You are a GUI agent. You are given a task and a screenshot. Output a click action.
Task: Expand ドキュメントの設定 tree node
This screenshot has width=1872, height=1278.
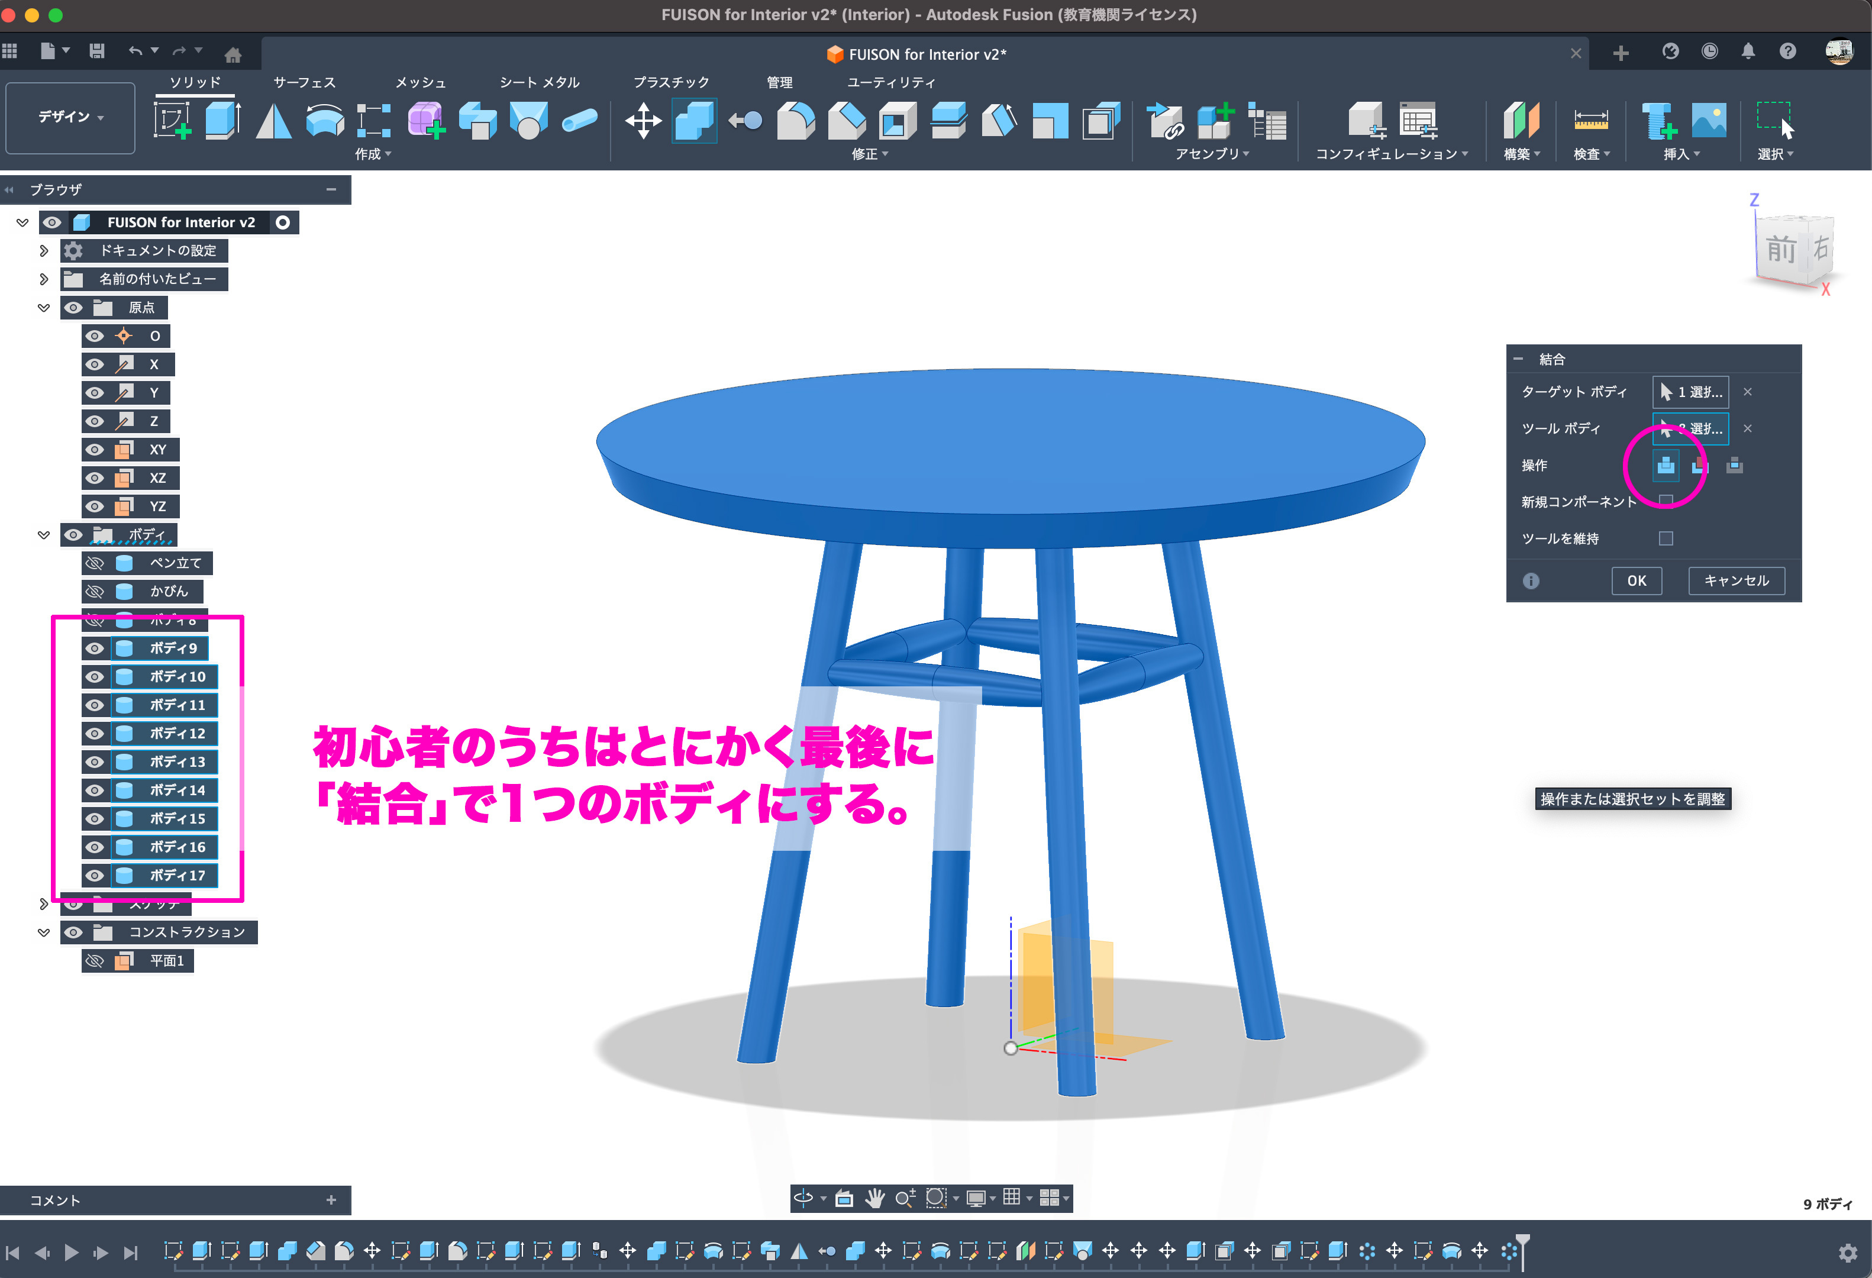pos(44,250)
